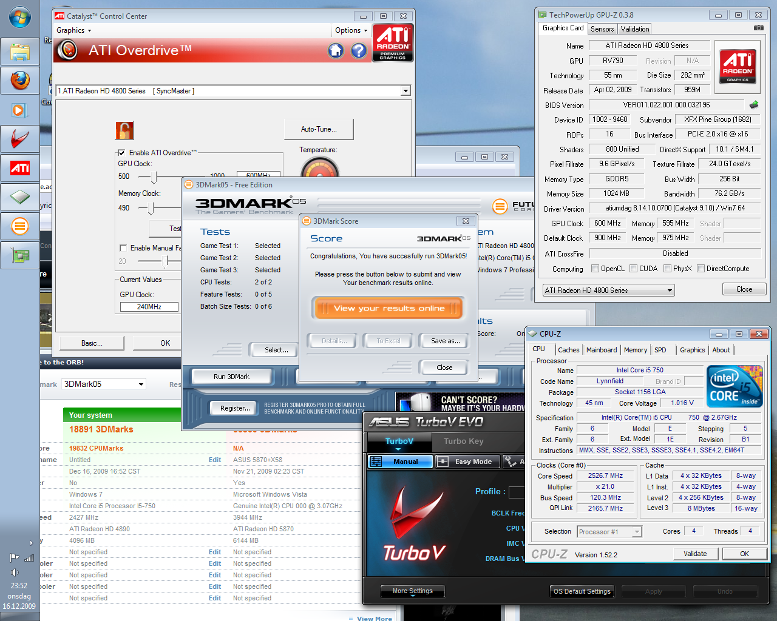Click OS Default Settings in TurboV
This screenshot has width=777, height=621.
click(582, 591)
